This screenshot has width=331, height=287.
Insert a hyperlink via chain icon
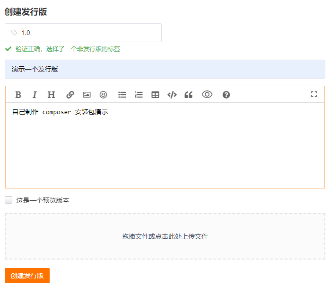click(70, 95)
